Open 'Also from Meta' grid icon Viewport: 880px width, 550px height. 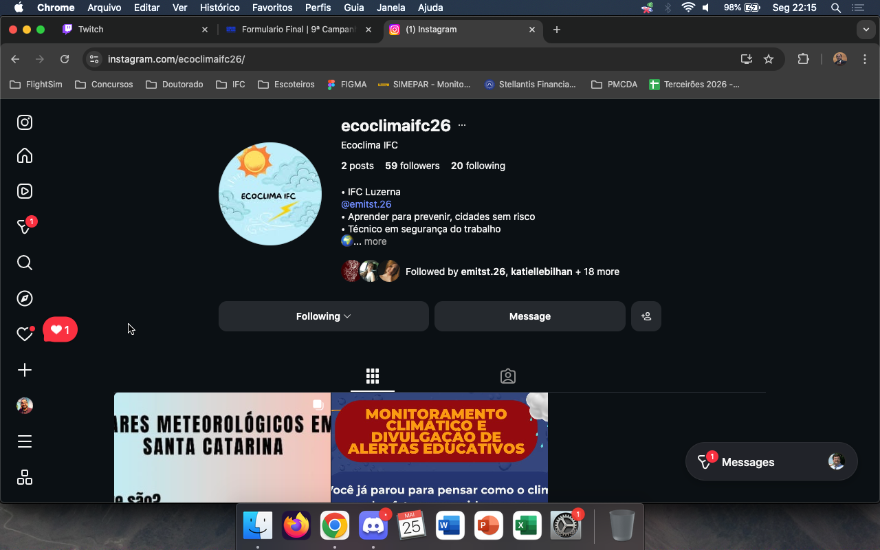25,477
